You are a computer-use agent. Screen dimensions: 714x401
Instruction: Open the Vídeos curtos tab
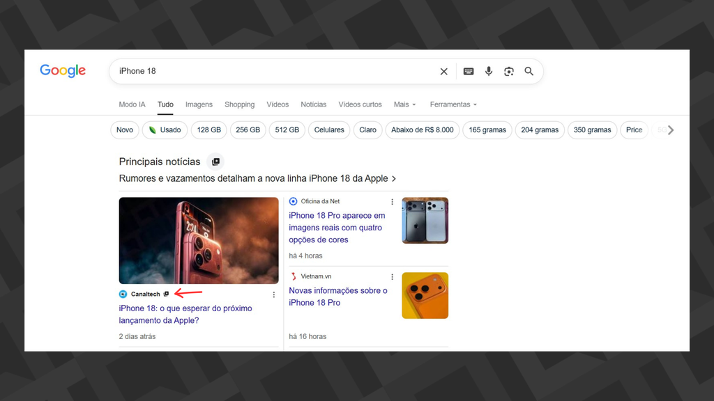click(x=360, y=104)
